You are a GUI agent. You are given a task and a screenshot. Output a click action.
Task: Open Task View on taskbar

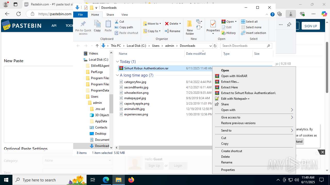(x=93, y=180)
